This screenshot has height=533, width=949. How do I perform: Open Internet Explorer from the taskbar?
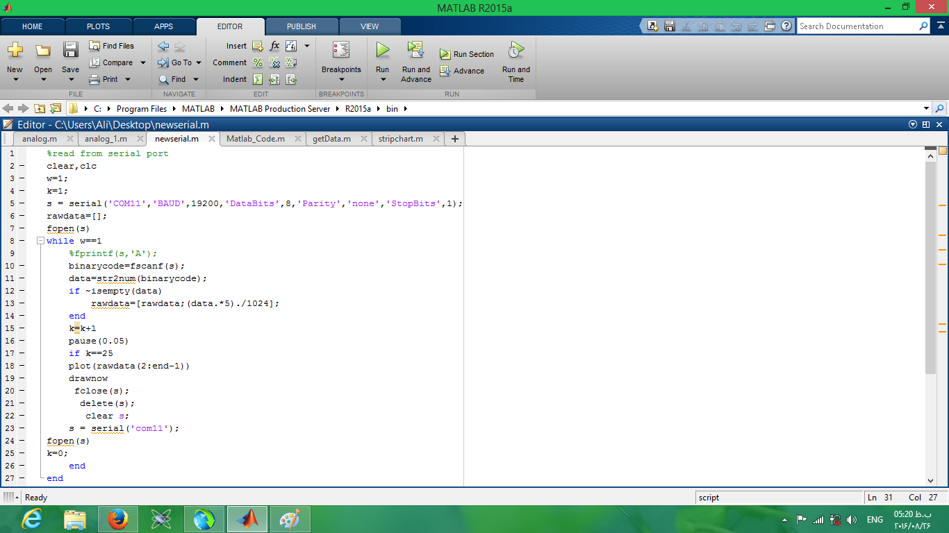tap(32, 519)
